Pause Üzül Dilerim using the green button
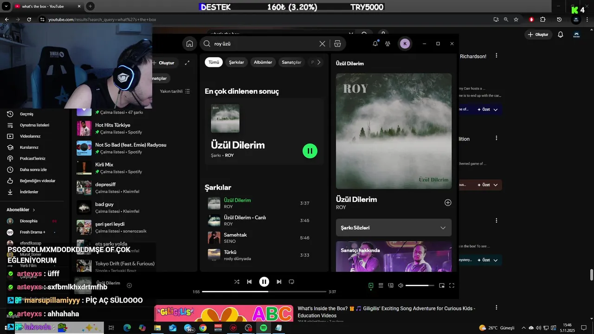The height and width of the screenshot is (334, 594). (310, 151)
